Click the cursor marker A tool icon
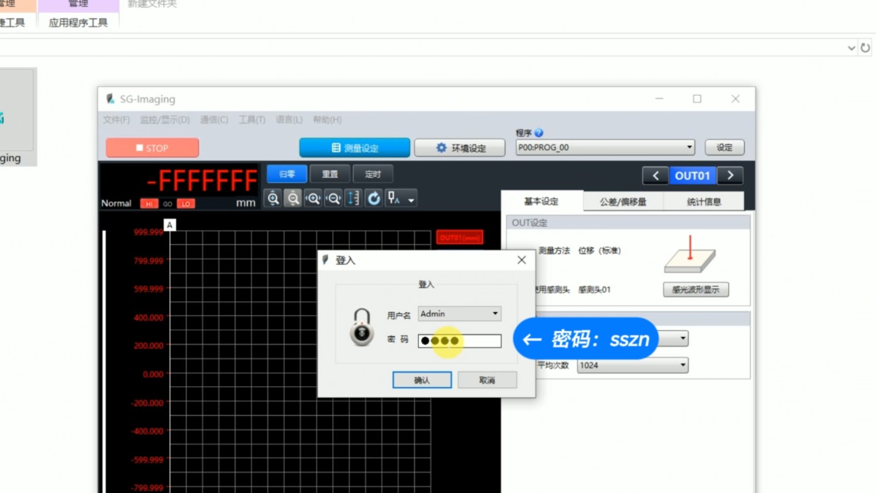876x493 pixels. (394, 198)
